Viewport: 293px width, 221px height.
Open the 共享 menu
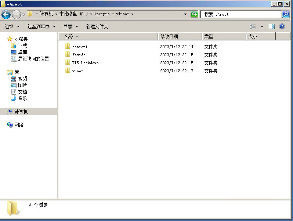click(x=70, y=26)
